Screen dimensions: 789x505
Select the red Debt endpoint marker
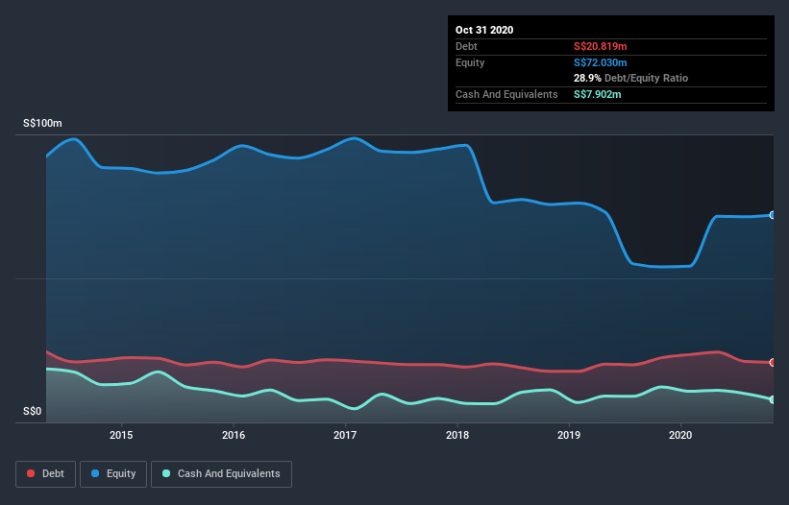point(773,362)
